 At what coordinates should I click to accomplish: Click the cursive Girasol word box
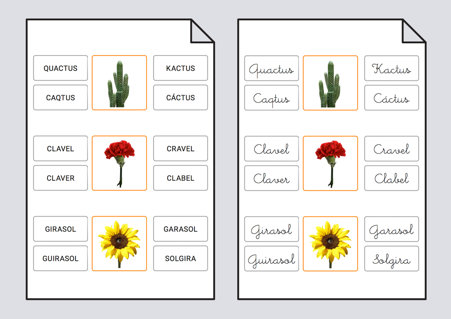272,229
